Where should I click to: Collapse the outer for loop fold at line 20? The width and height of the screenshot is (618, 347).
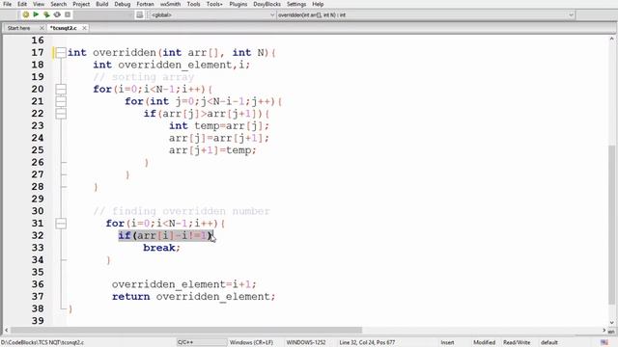(61, 89)
